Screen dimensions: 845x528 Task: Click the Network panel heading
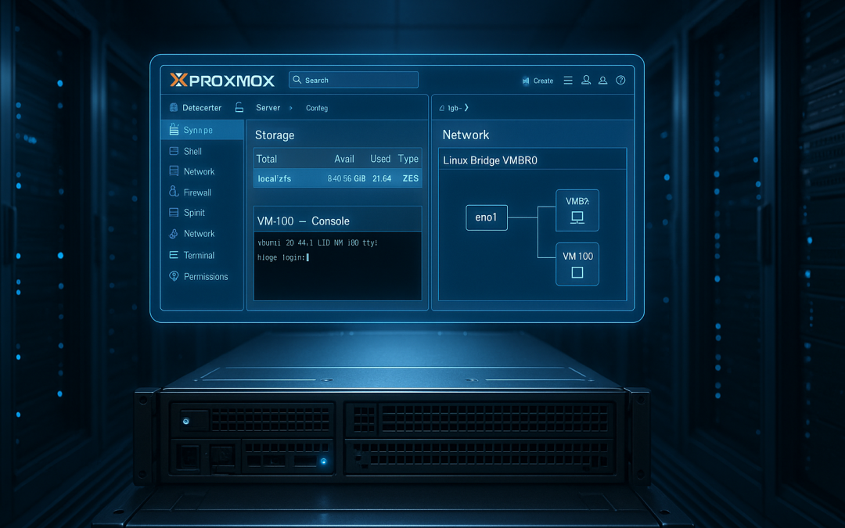coord(466,135)
